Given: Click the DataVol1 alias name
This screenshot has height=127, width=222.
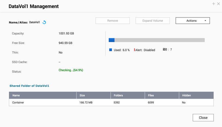Looking at the screenshot, I should tap(35, 22).
